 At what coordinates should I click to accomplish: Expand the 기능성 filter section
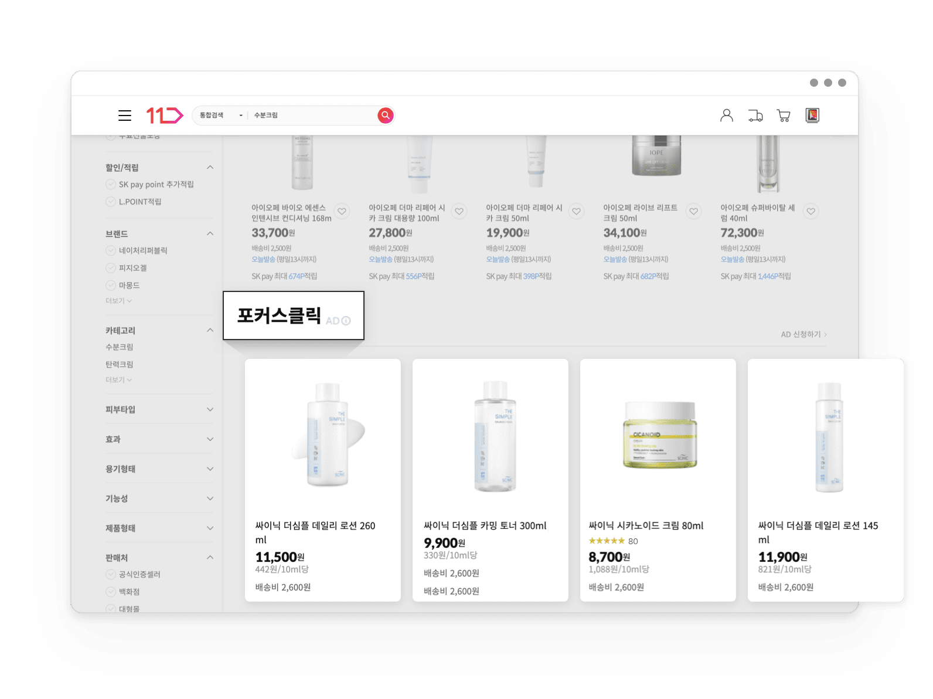tap(210, 498)
